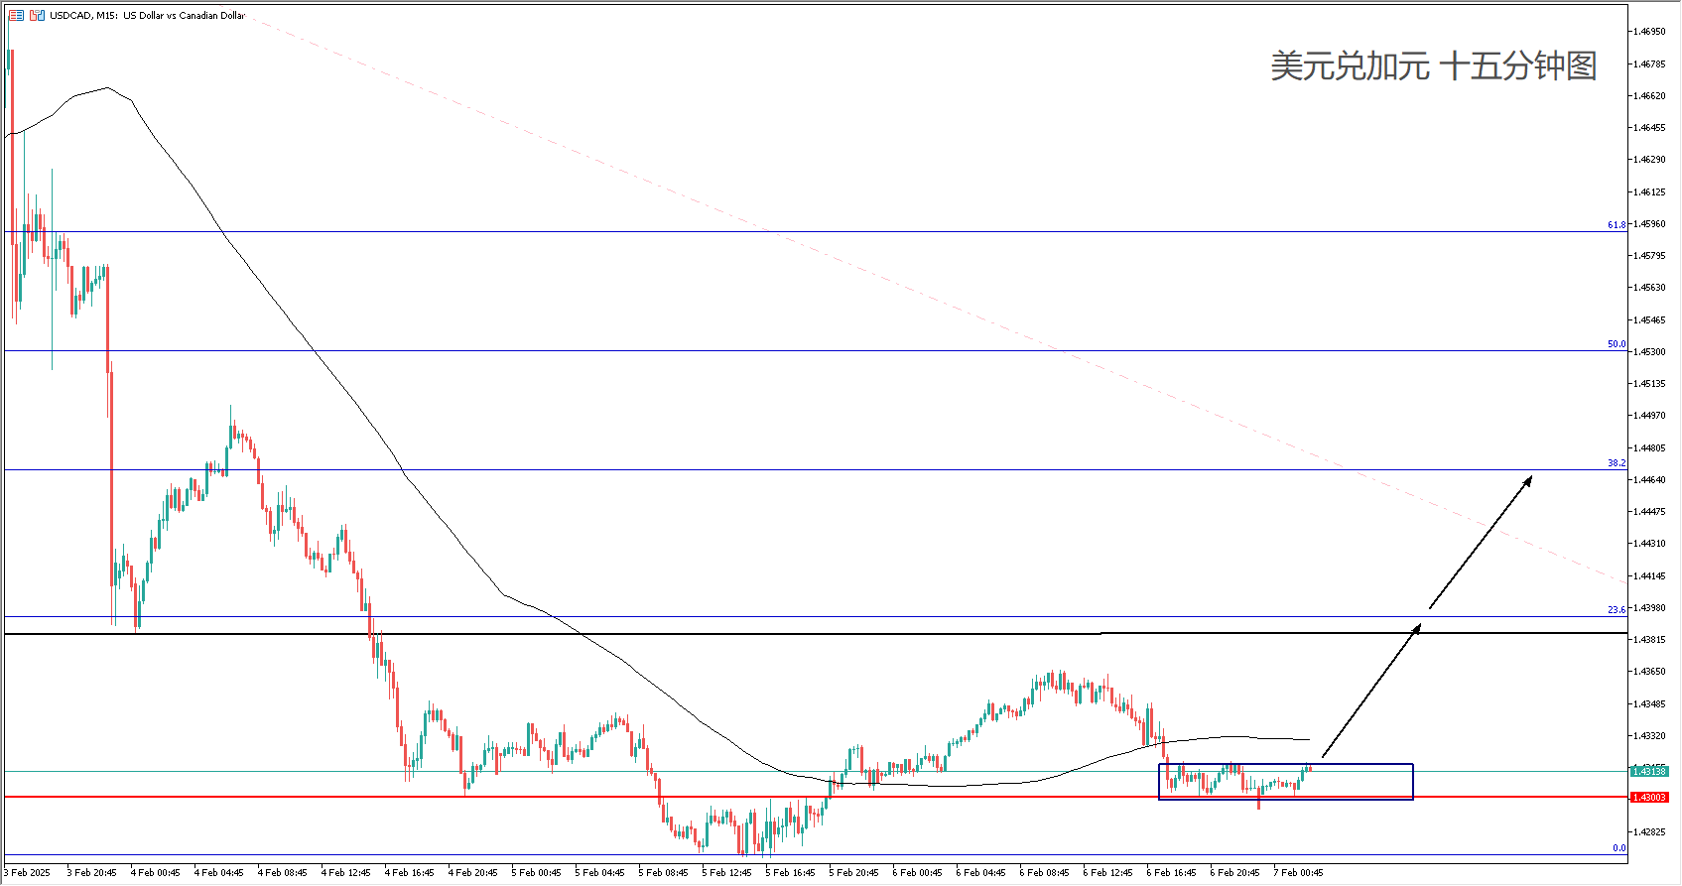Click the 1.46950 price scale value
This screenshot has width=1682, height=886.
click(x=1649, y=32)
